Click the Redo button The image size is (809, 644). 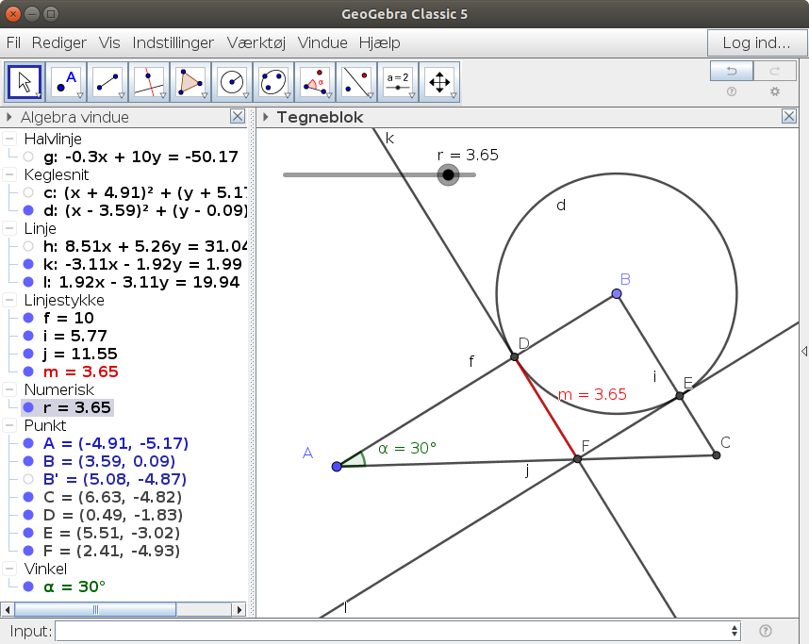(x=774, y=72)
